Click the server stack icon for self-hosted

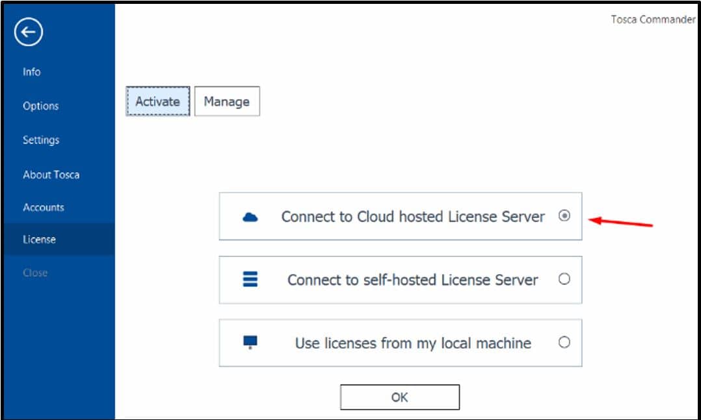pos(250,279)
